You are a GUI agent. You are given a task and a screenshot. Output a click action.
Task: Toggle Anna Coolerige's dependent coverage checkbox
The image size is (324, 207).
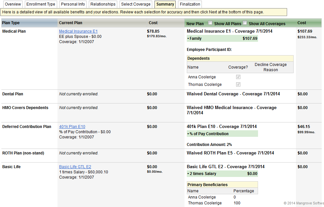(238, 77)
